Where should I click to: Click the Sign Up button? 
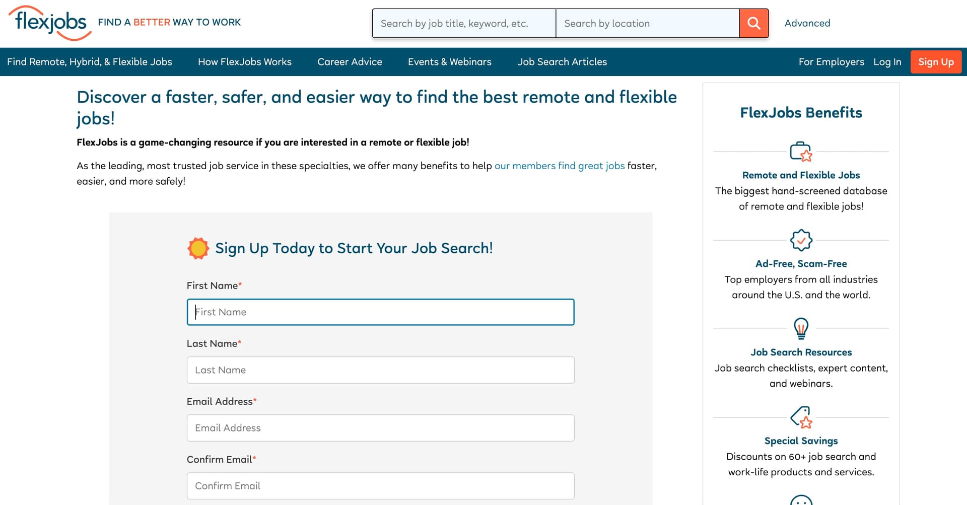(x=936, y=61)
